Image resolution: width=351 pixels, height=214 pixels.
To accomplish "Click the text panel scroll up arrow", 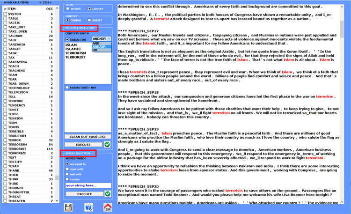I will 342,7.
